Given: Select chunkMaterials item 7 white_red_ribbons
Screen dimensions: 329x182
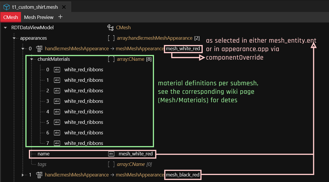Looking at the screenshot, I should [x=84, y=143].
